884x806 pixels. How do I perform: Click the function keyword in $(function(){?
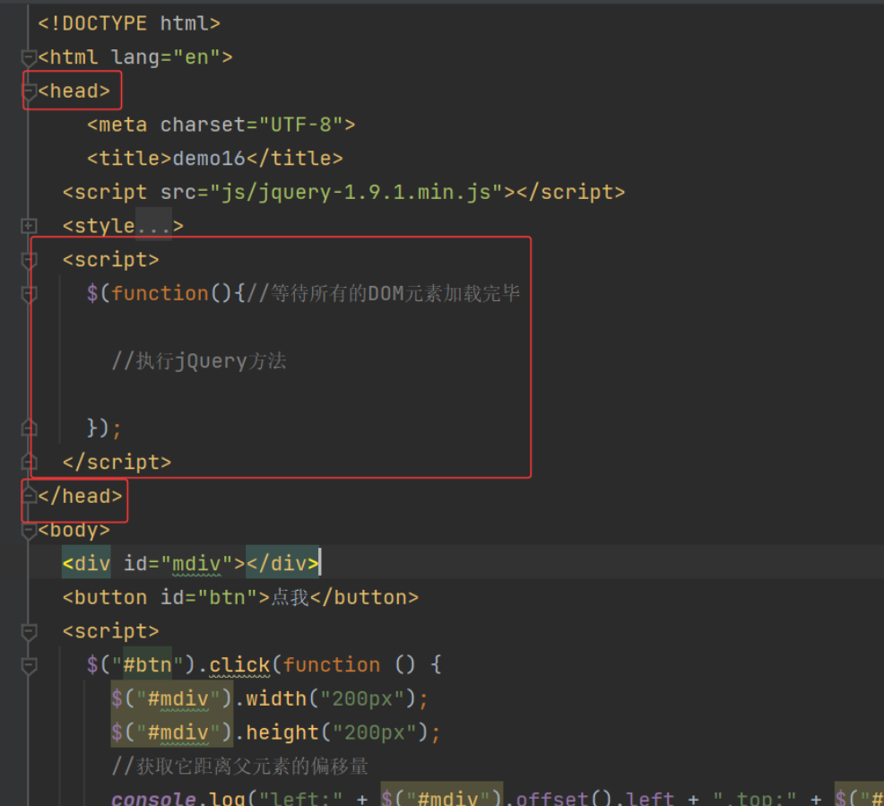click(160, 294)
